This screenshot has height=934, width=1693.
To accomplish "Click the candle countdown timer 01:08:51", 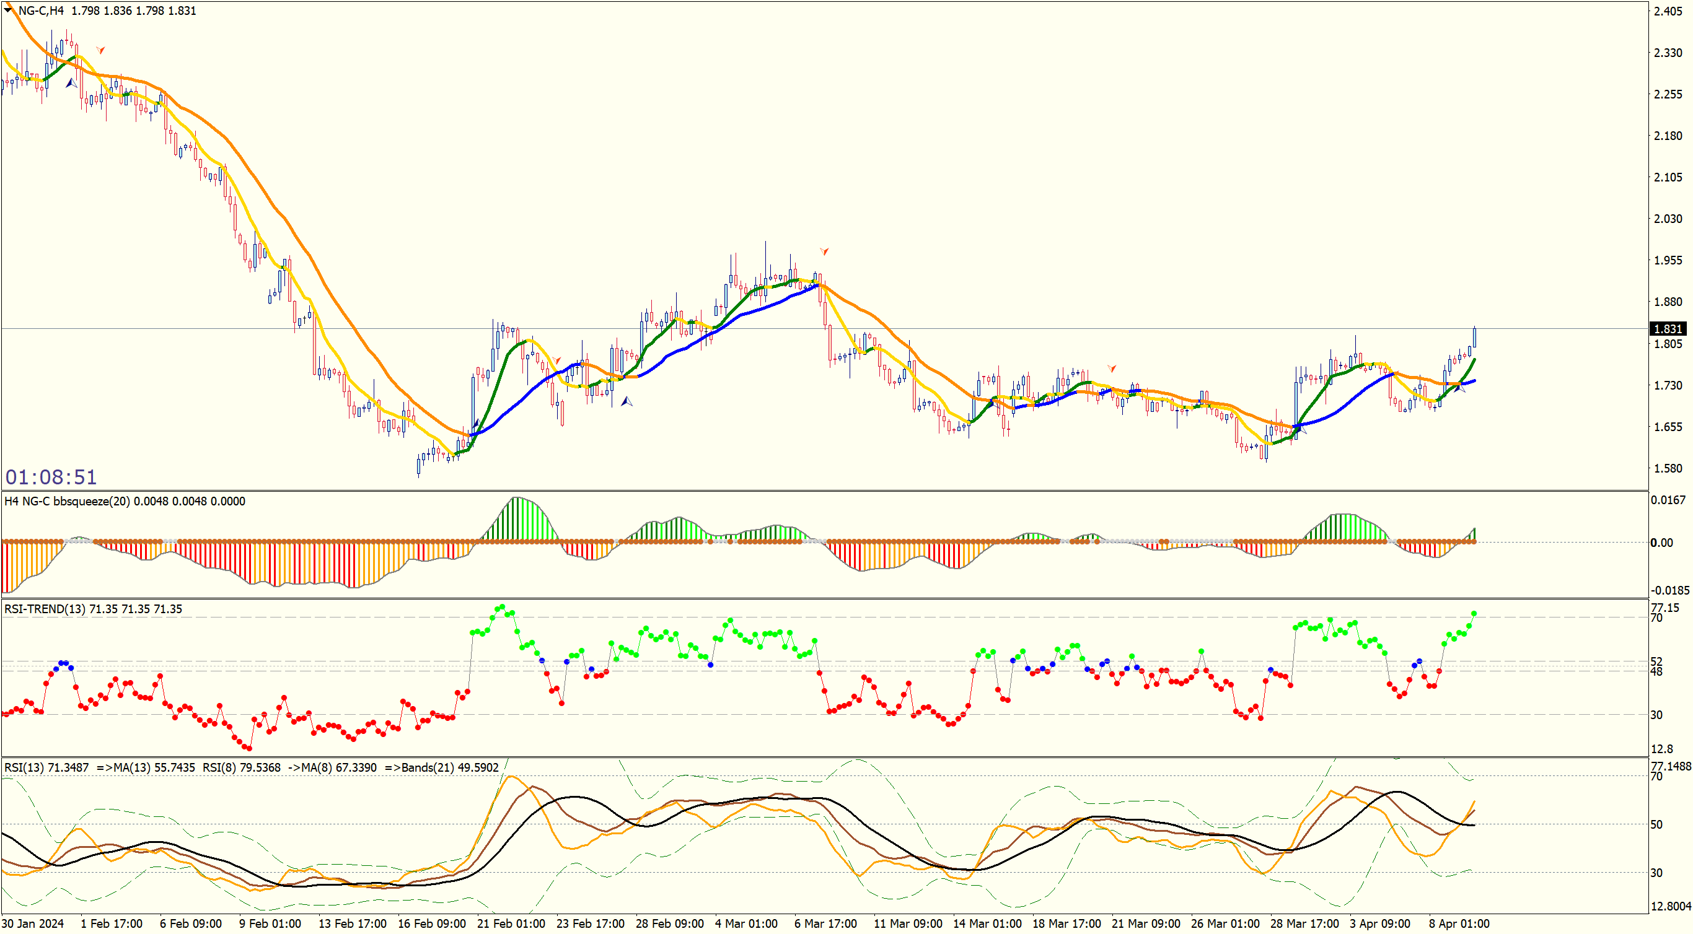I will [x=51, y=477].
